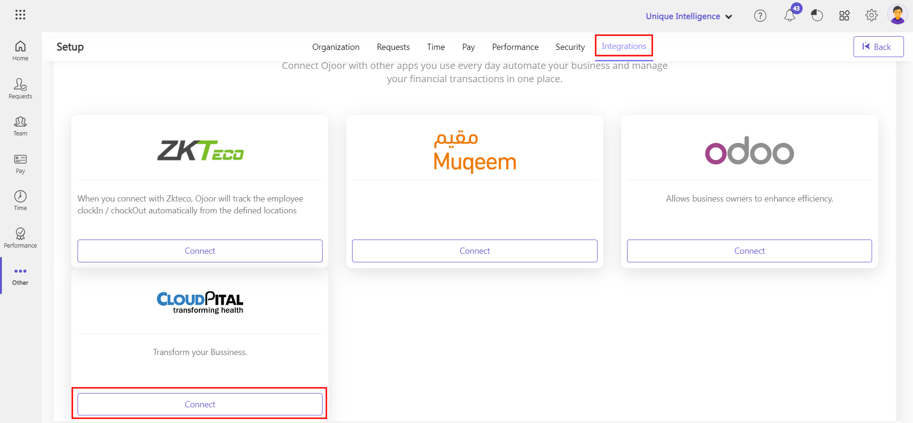This screenshot has width=913, height=423.
Task: Open the settings gear icon
Action: tap(871, 15)
